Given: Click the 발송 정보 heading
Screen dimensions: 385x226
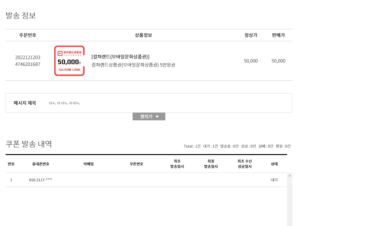Looking at the screenshot, I should pos(21,15).
